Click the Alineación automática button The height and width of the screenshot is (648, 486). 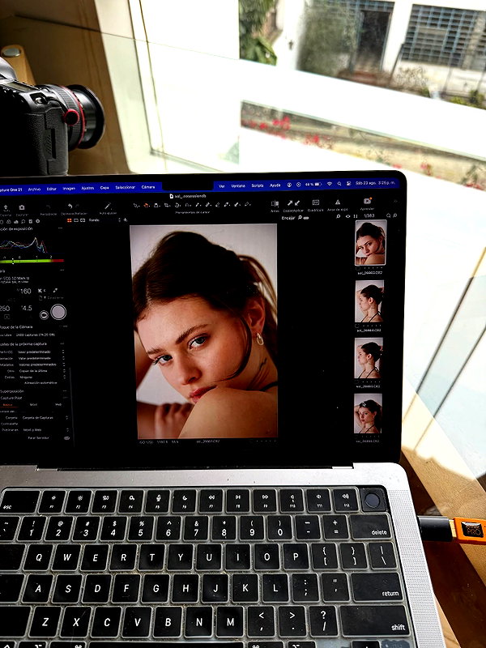[x=40, y=383]
